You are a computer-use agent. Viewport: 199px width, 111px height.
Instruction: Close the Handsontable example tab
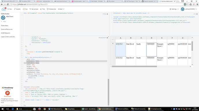(175, 1)
